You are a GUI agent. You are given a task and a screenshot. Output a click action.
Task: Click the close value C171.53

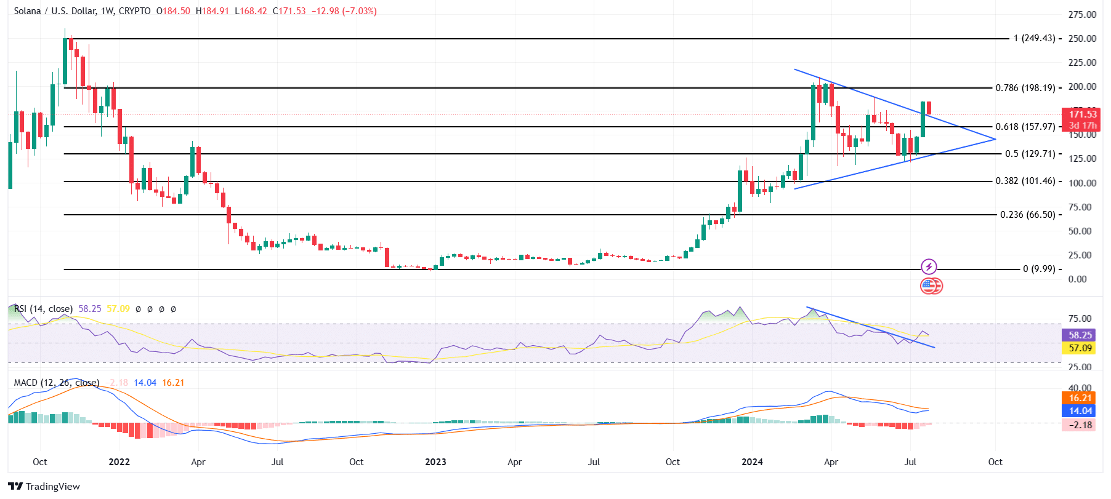coord(289,11)
